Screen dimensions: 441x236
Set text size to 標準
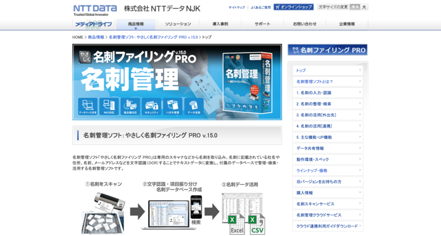(x=355, y=7)
